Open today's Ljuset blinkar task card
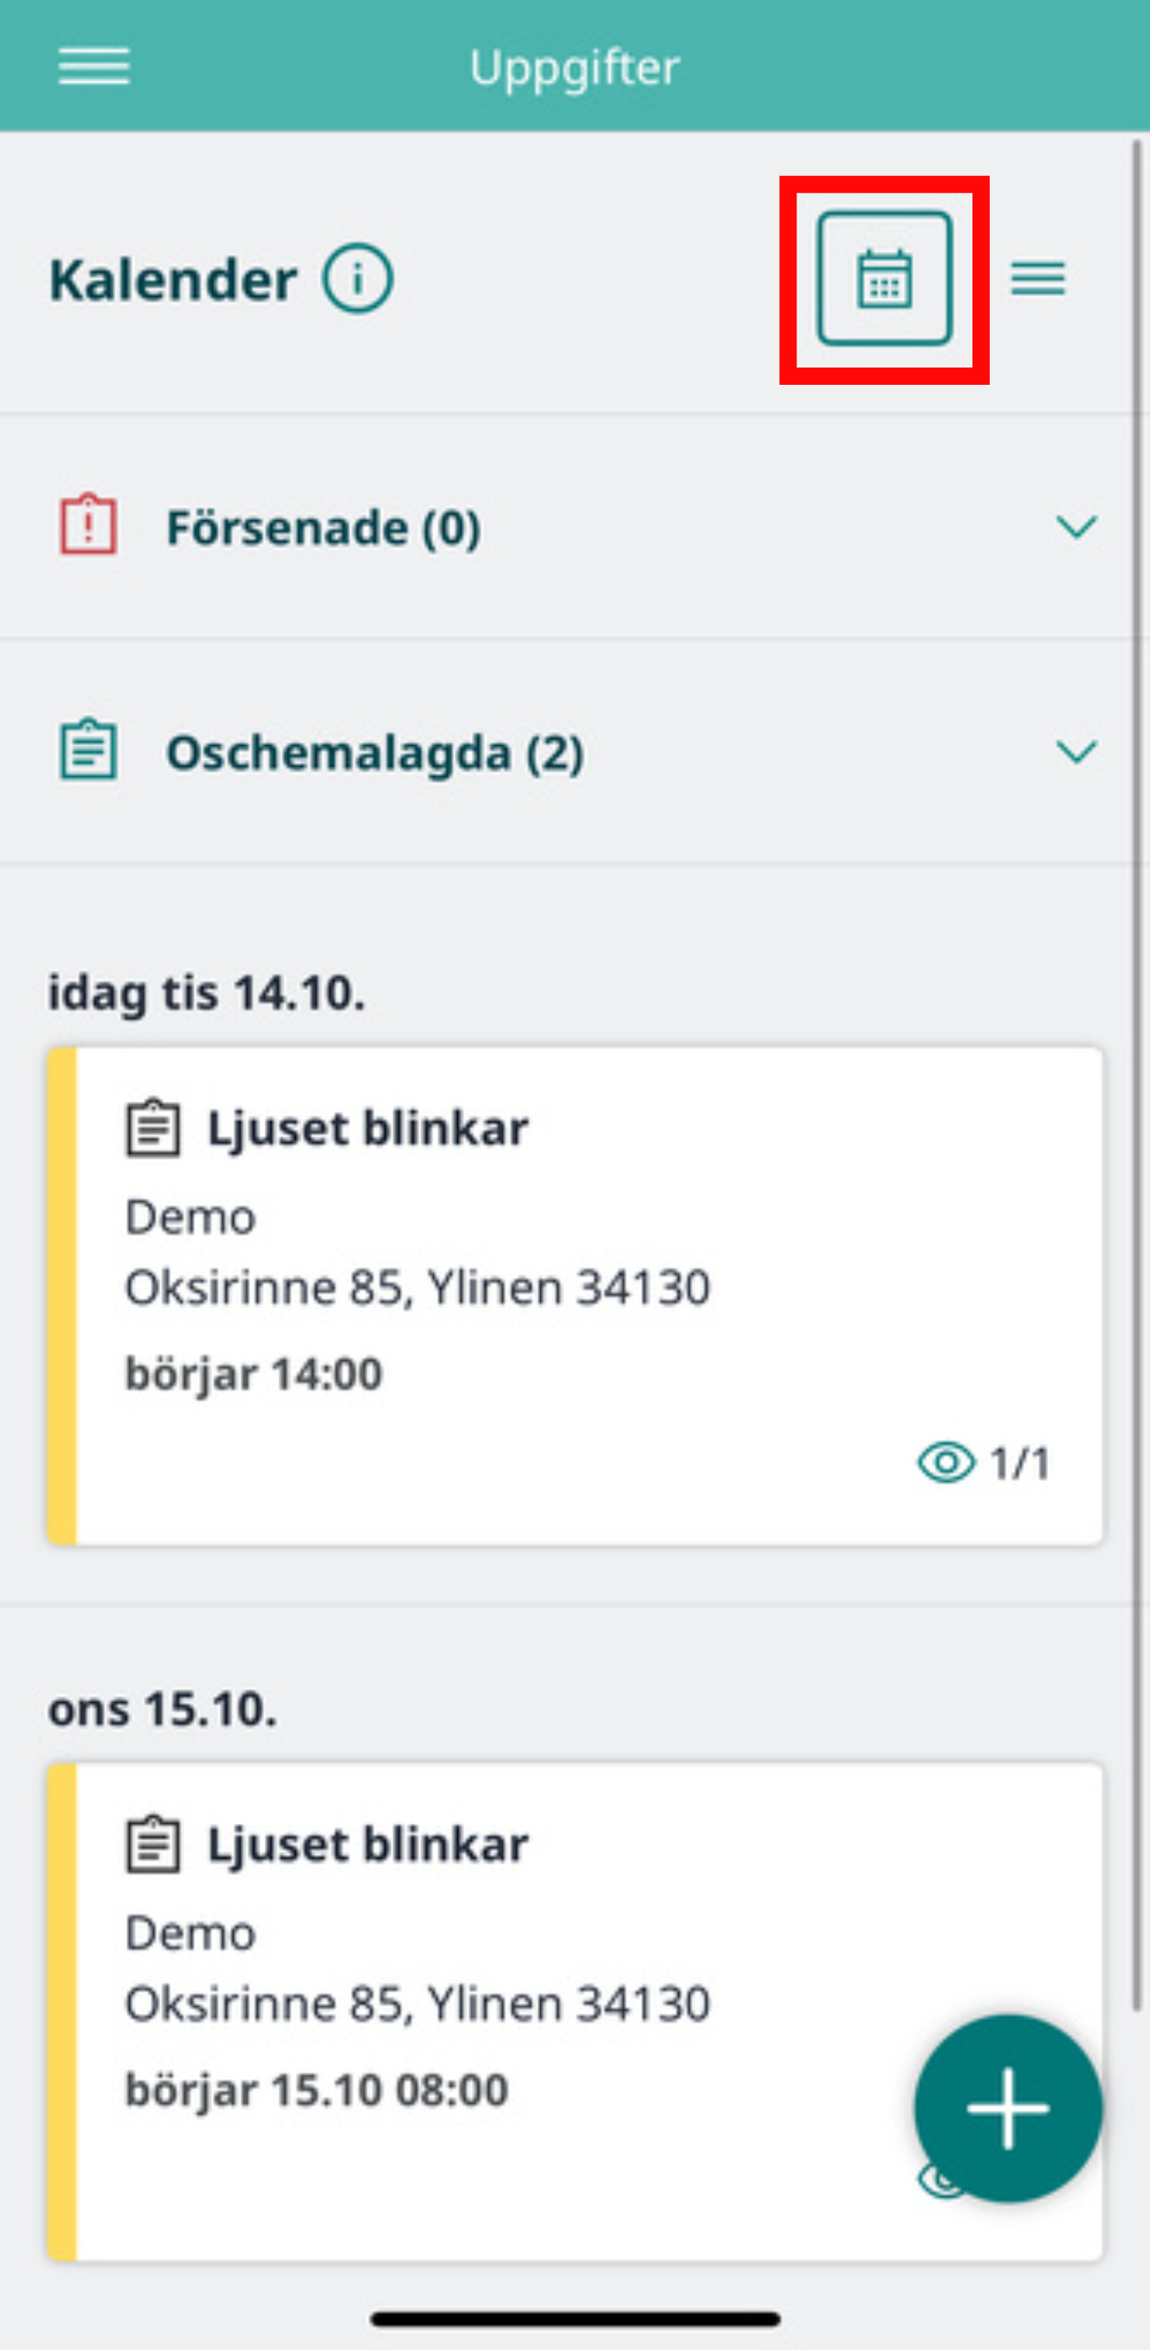This screenshot has width=1150, height=2350. 575,1297
